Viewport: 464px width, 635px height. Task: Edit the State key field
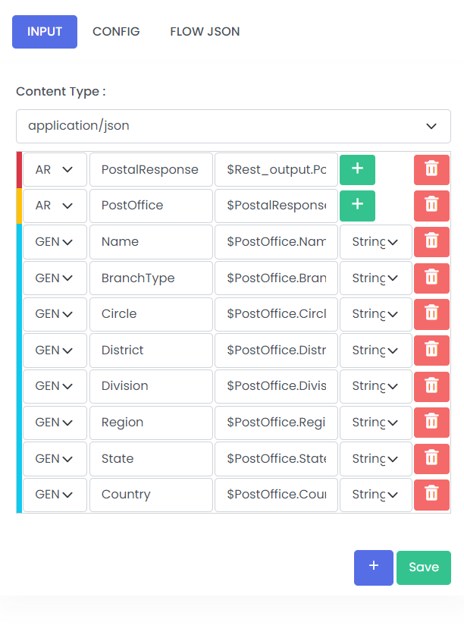click(151, 458)
